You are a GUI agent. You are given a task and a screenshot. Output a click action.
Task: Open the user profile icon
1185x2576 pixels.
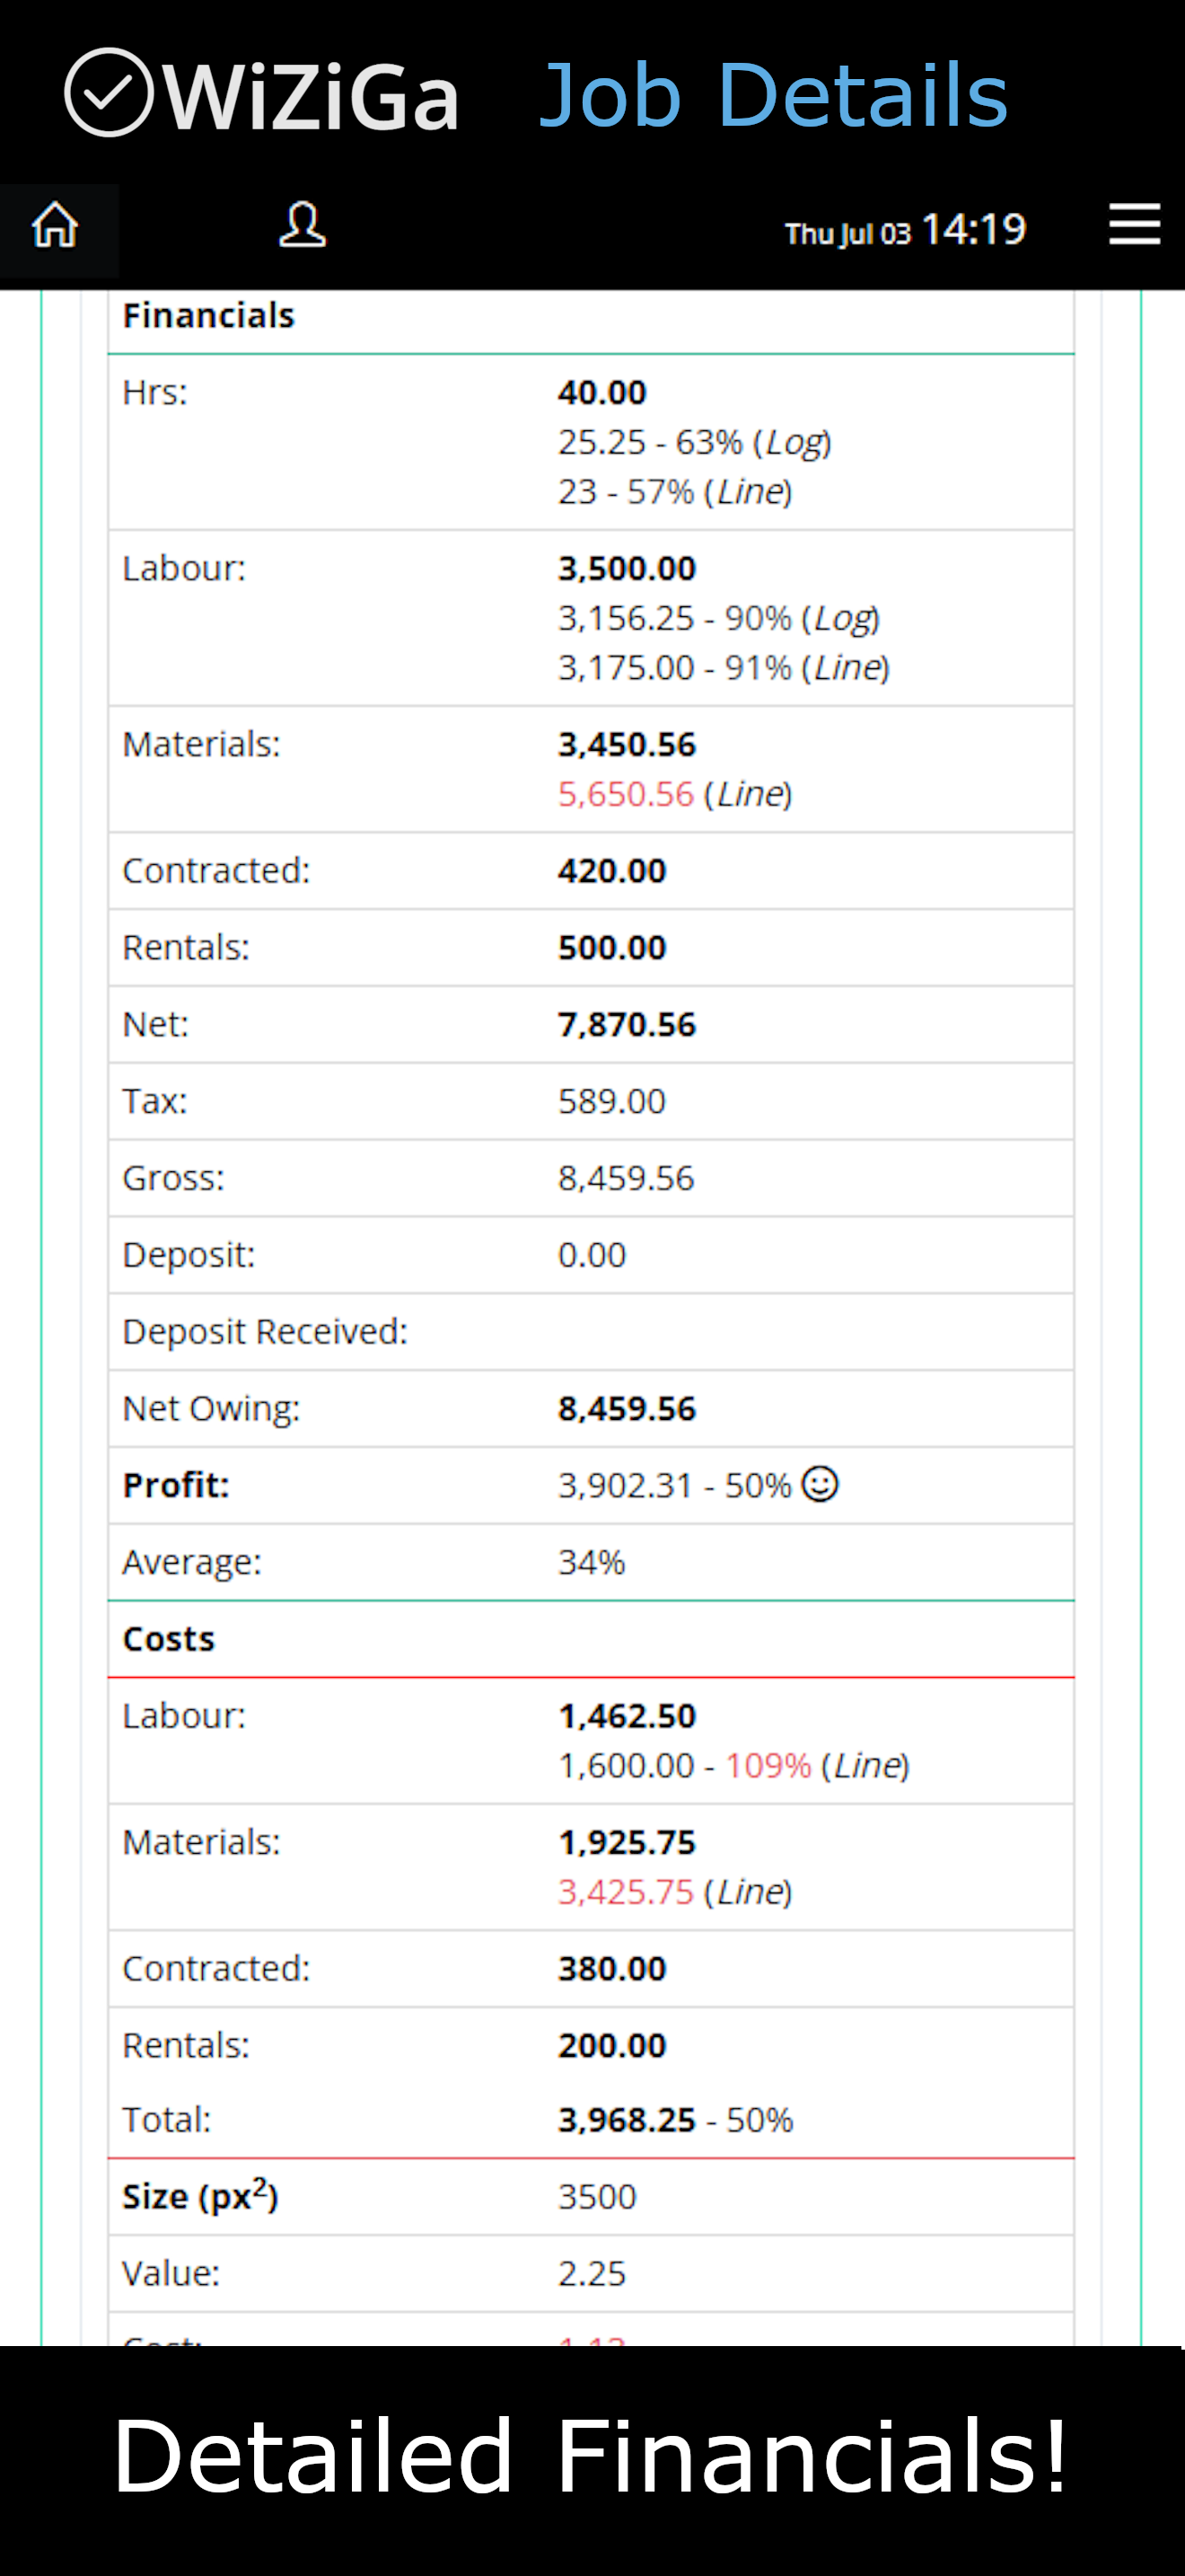pyautogui.click(x=302, y=225)
